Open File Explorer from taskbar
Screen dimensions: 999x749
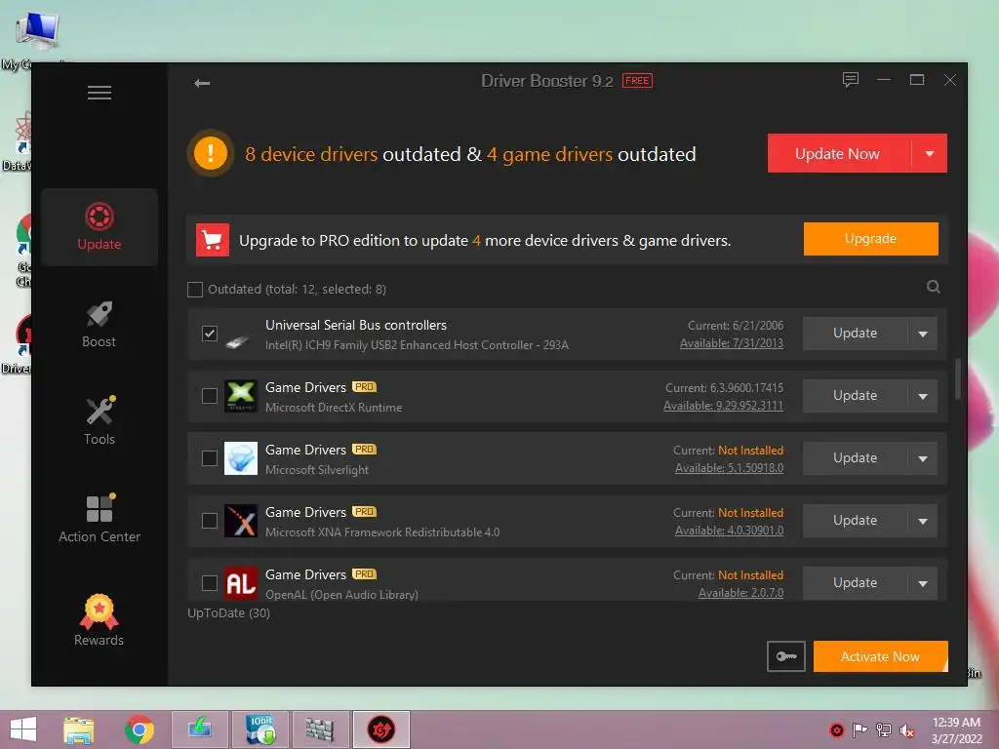point(79,729)
